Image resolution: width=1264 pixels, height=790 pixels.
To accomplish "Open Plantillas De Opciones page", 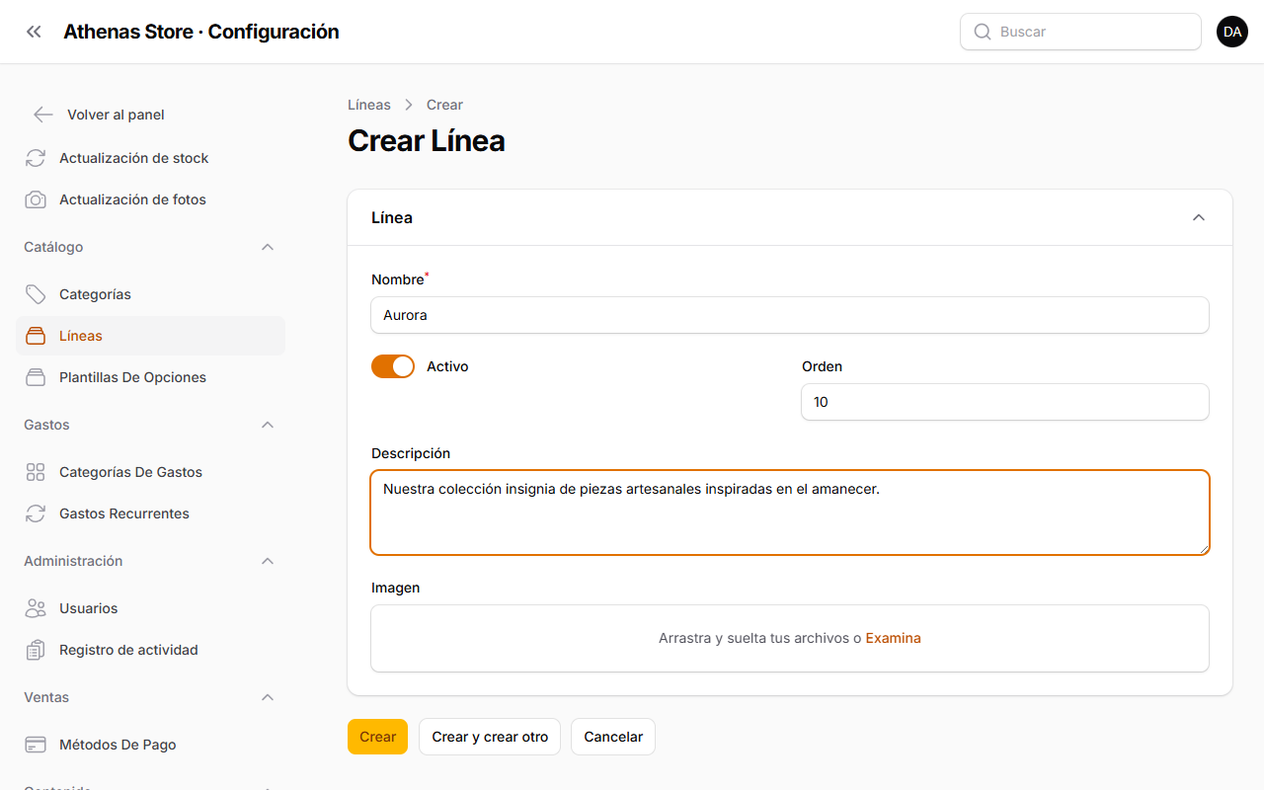I will (150, 377).
